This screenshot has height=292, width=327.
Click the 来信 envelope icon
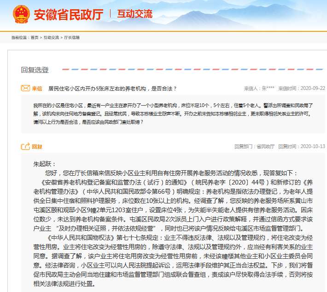pos(25,88)
